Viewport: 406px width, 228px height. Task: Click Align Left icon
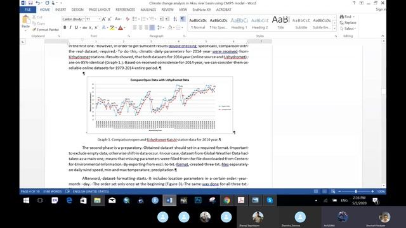point(134,27)
